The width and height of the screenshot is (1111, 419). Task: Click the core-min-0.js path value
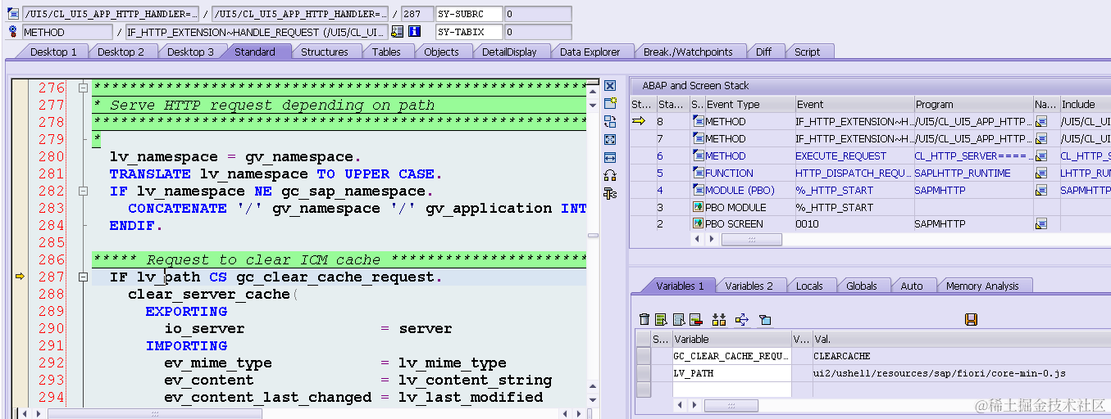(x=961, y=373)
